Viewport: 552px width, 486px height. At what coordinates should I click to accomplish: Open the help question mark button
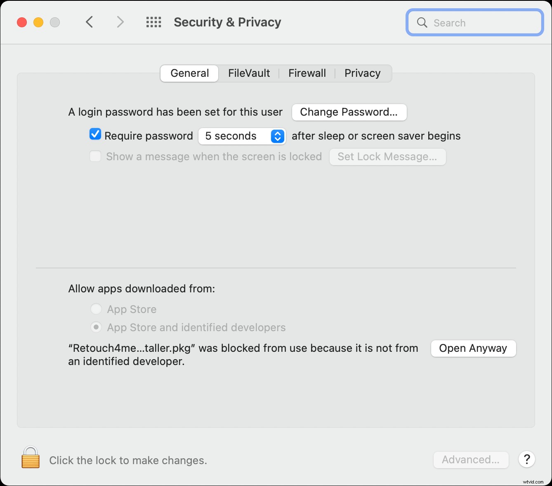tap(527, 459)
